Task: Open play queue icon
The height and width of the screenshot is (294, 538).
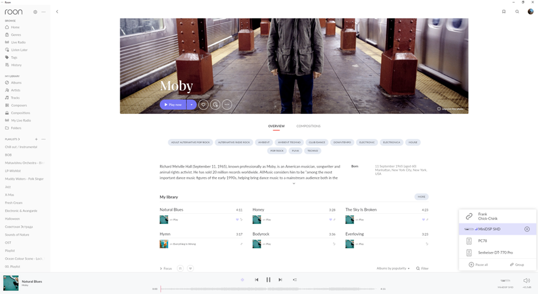Action: pyautogui.click(x=294, y=280)
